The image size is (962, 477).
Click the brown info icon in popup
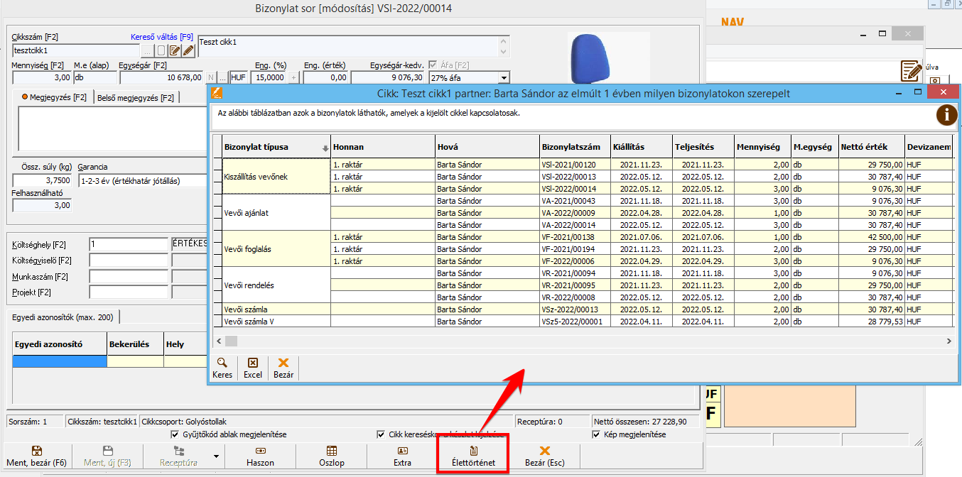pyautogui.click(x=946, y=115)
